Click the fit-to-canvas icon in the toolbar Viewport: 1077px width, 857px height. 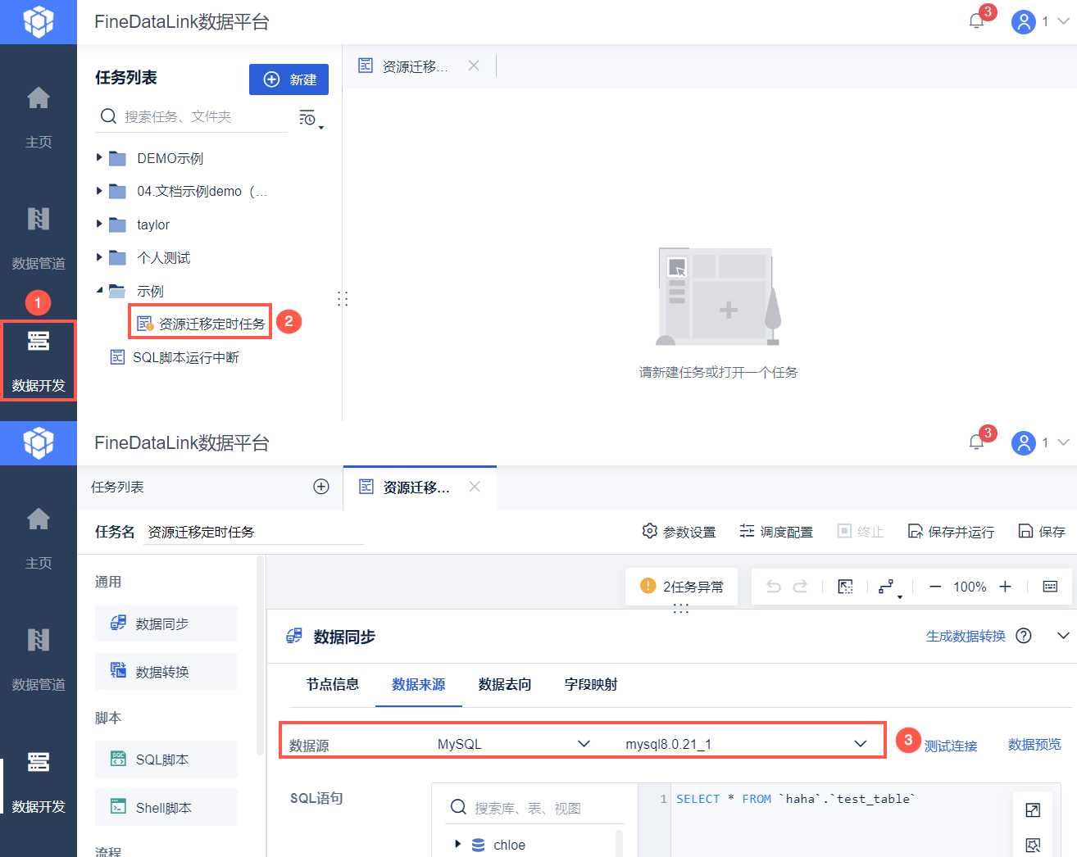845,587
